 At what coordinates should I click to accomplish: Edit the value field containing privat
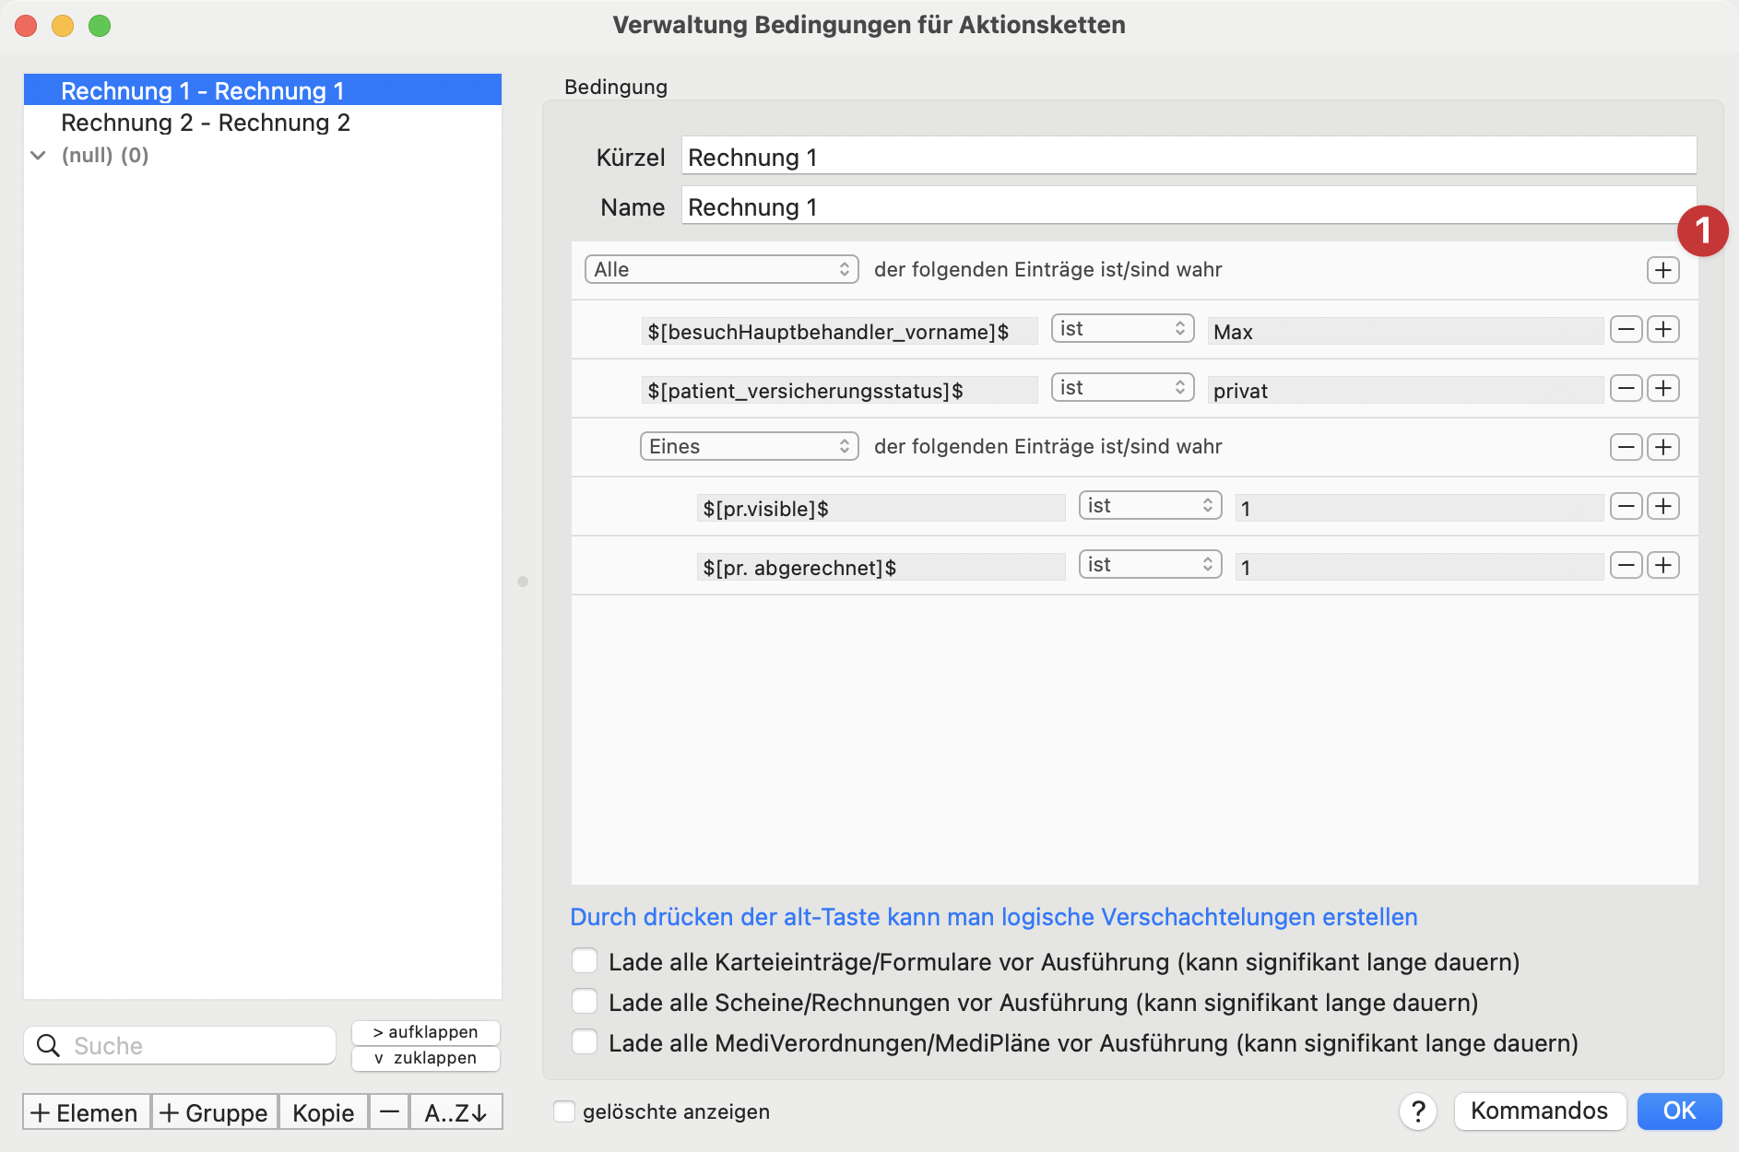coord(1405,391)
